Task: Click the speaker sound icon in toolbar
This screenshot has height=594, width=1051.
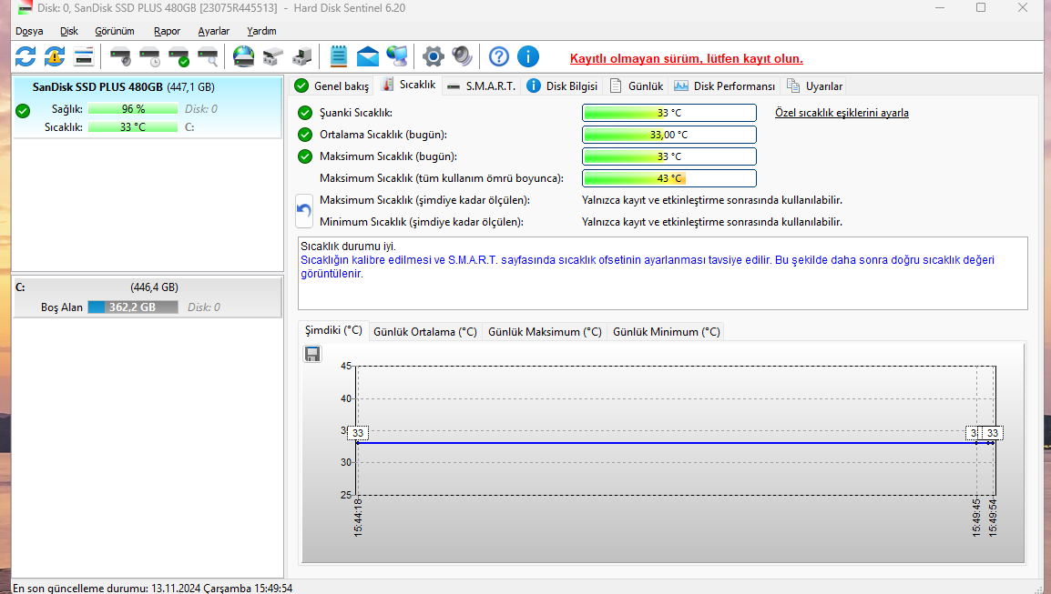Action: coord(463,56)
